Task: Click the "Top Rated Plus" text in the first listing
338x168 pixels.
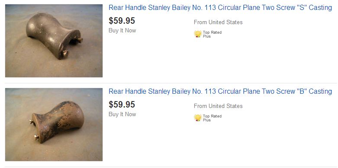Action: [212, 34]
